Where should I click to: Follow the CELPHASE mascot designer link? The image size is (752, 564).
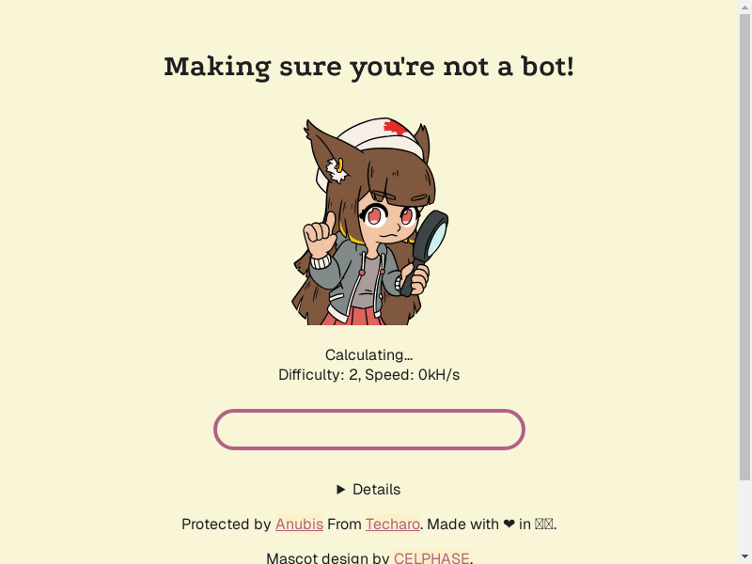(x=431, y=558)
